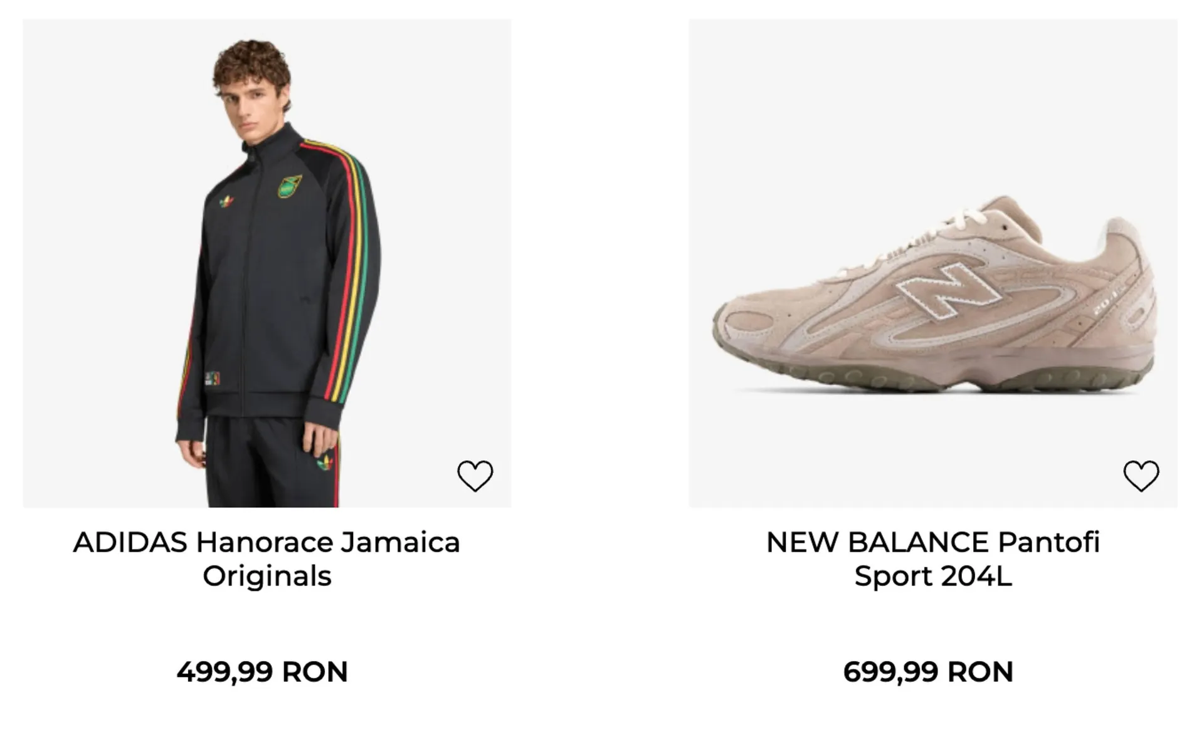
Task: Select the 699,99 RON price
Action: (x=928, y=672)
